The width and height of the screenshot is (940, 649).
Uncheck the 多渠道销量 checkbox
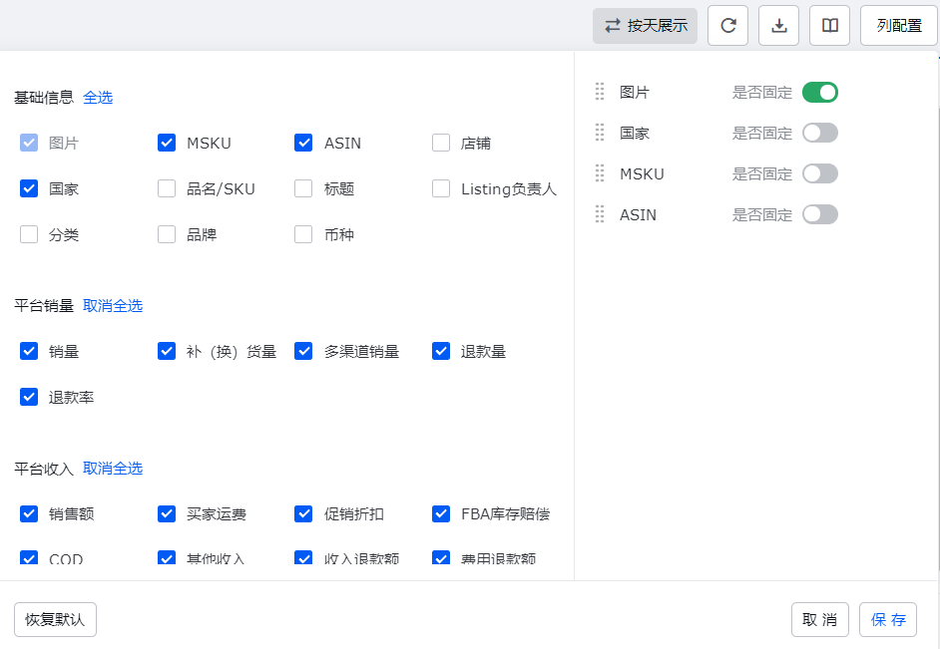coord(303,351)
